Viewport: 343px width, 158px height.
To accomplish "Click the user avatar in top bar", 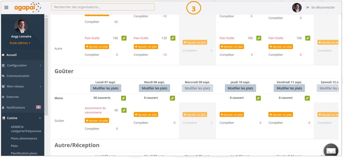I will coord(297,8).
